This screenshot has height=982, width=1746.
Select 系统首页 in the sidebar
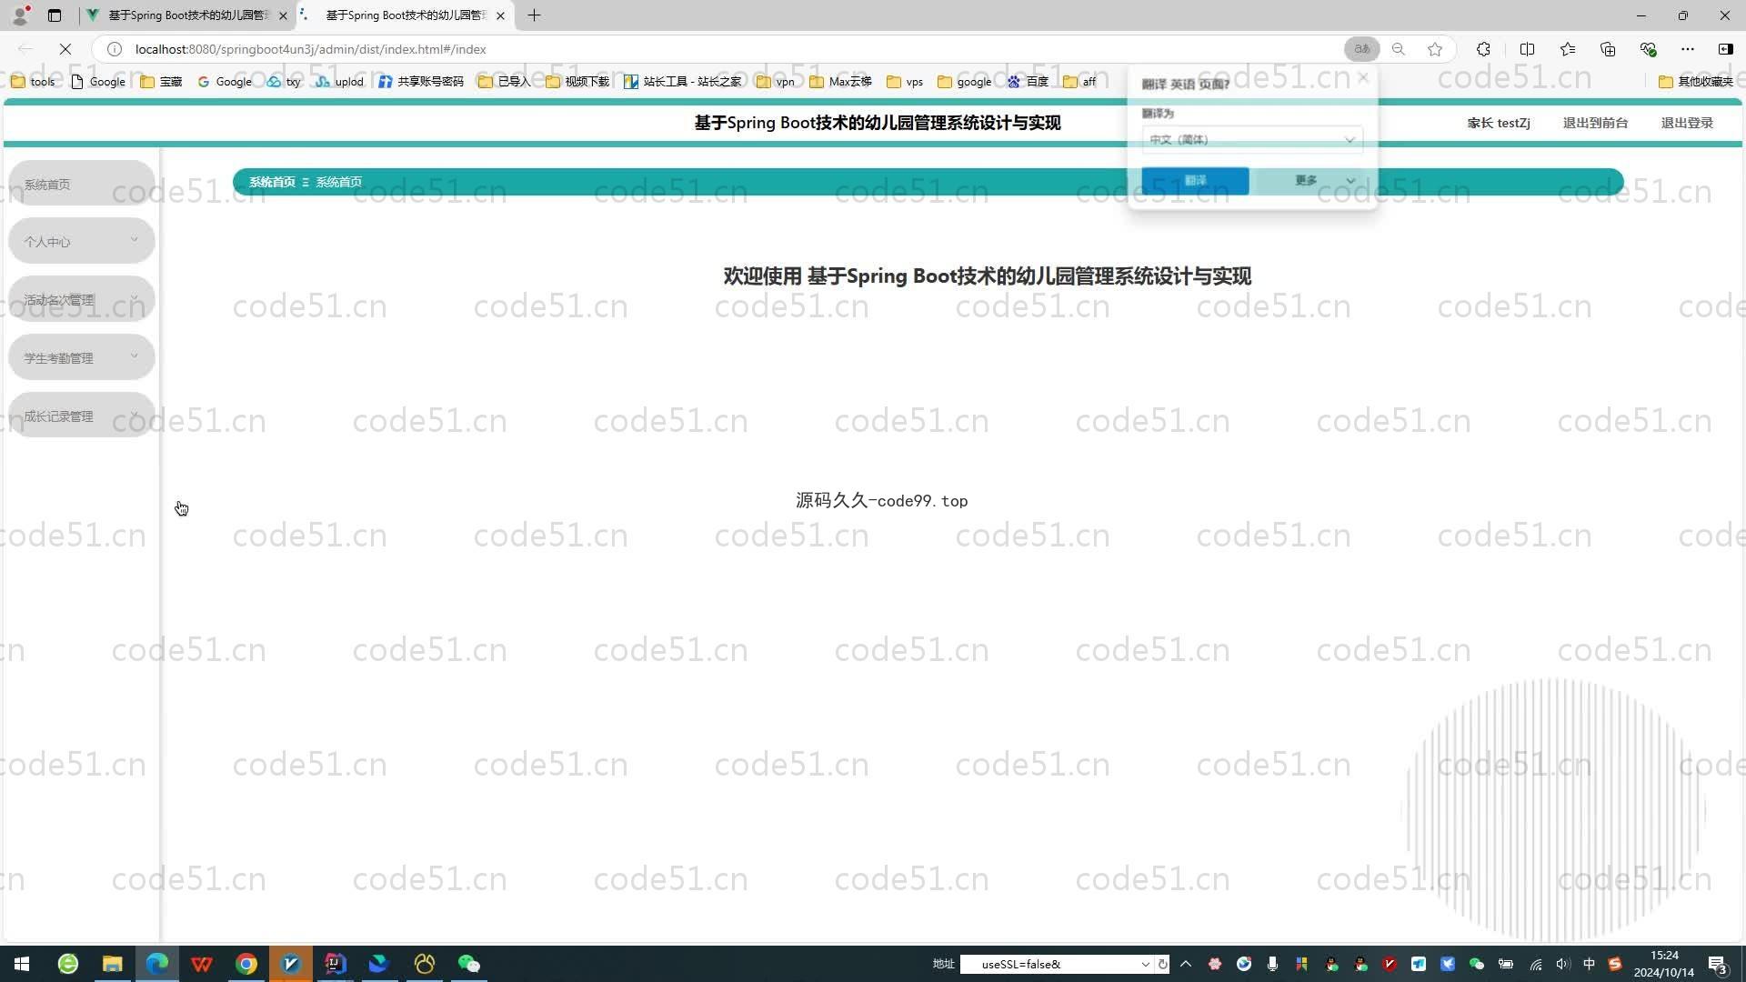click(x=82, y=185)
